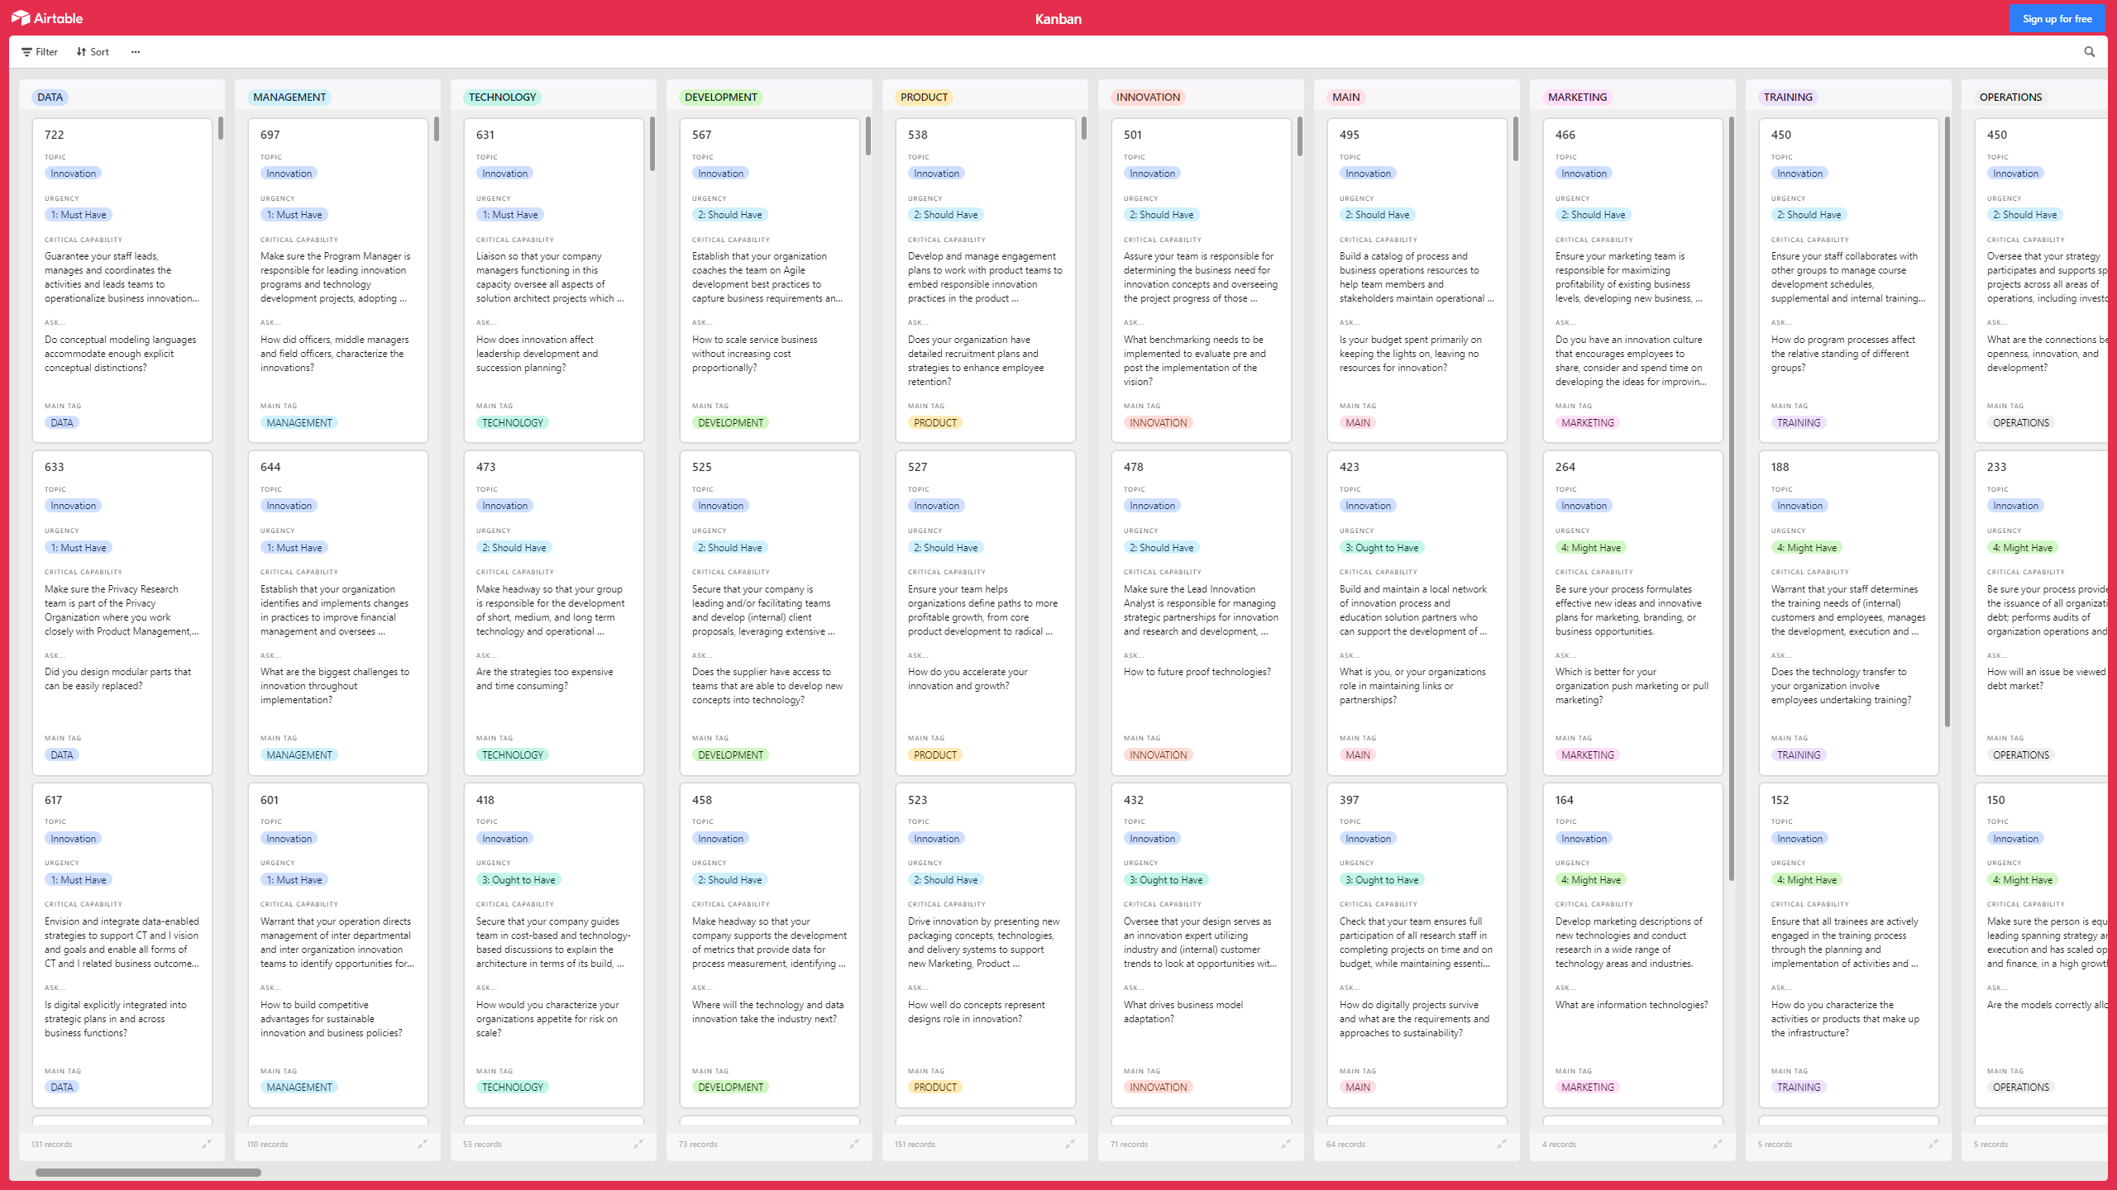
Task: Click the Kanban view label
Action: (x=1057, y=17)
